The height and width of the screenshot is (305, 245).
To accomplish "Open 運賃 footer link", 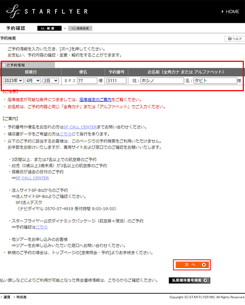I will click(7, 297).
